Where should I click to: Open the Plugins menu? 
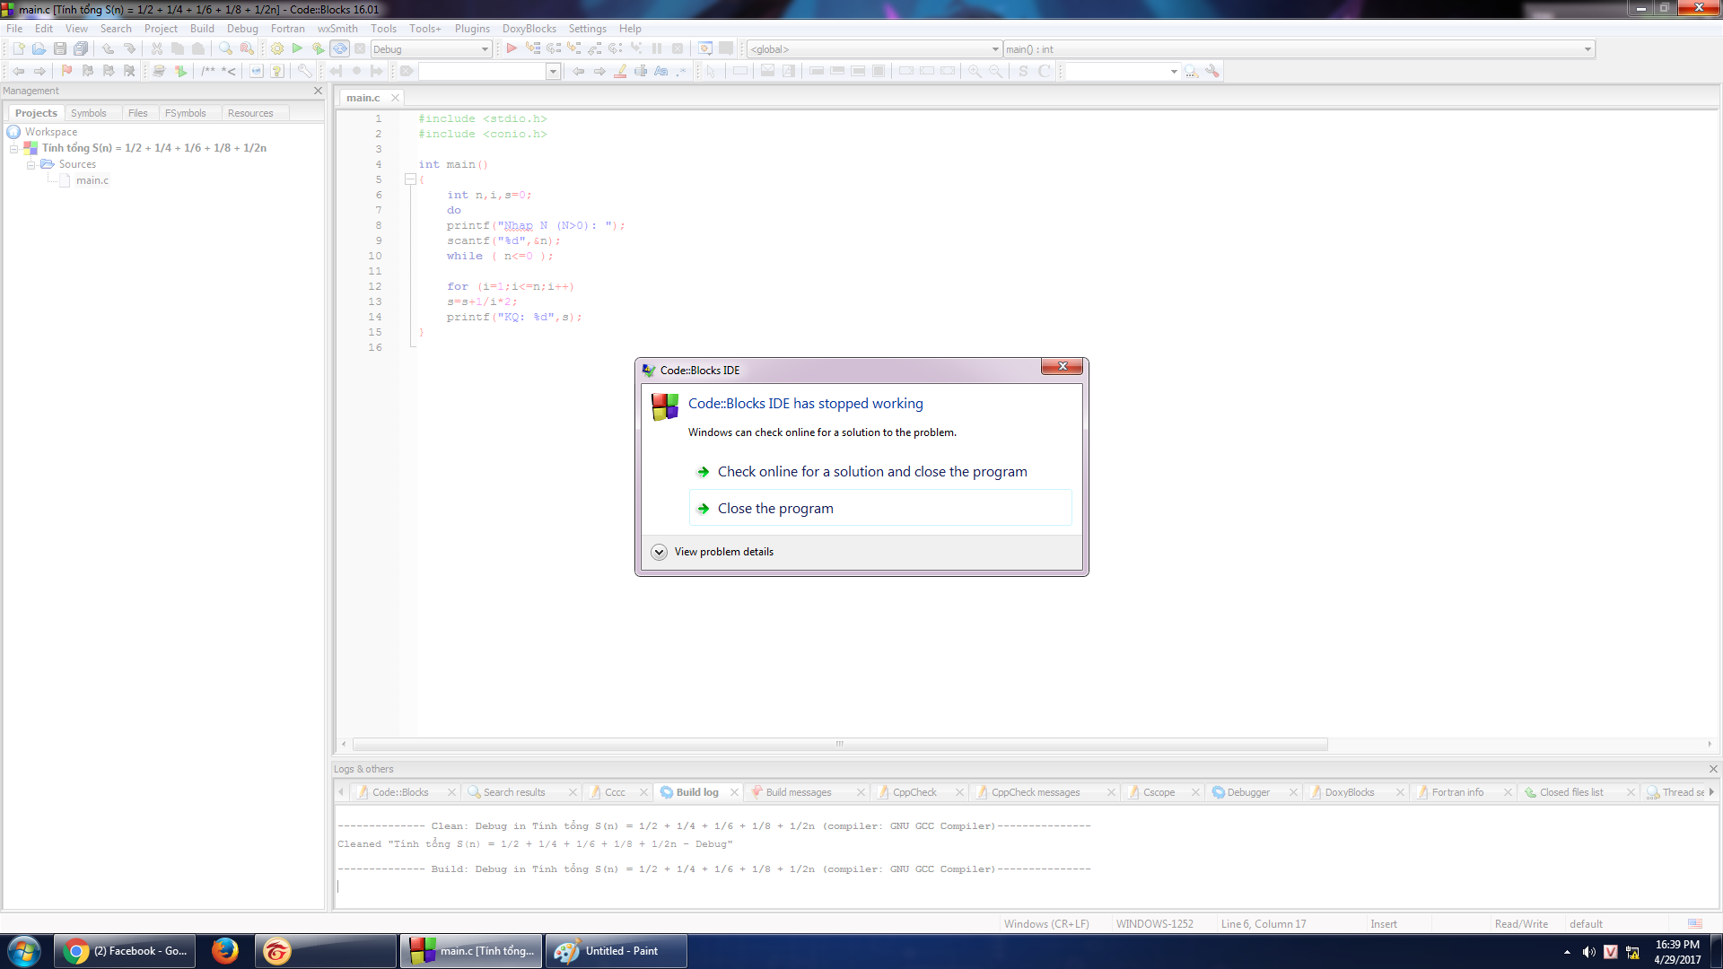point(472,29)
